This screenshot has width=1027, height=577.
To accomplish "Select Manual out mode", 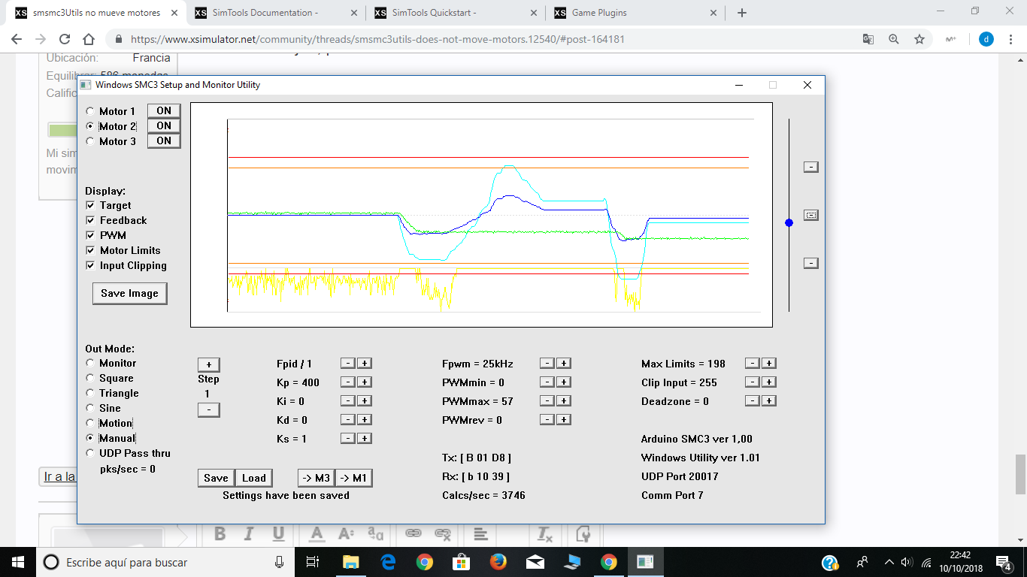I will pyautogui.click(x=90, y=438).
